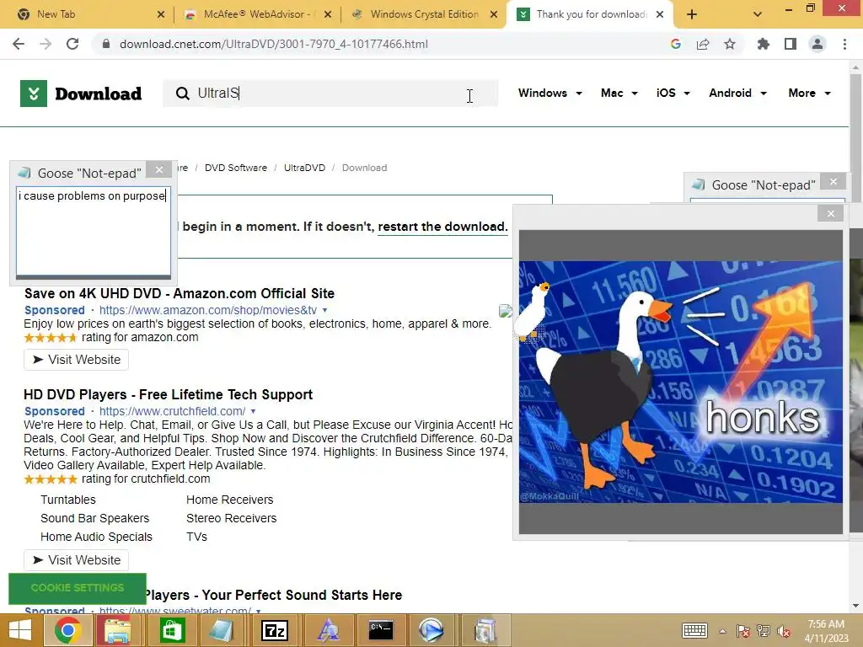This screenshot has height=647, width=863.
Task: Expand the Android menu
Action: click(x=737, y=93)
